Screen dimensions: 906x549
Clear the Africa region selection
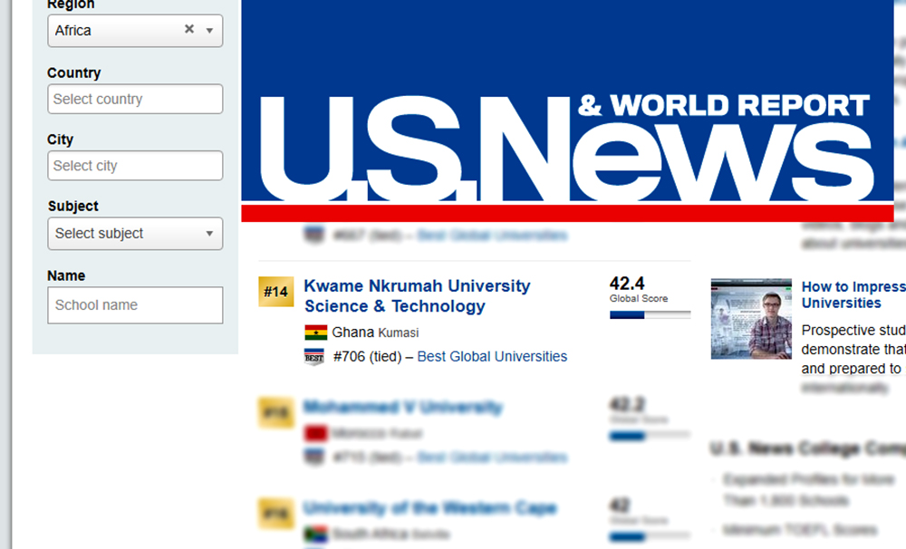click(189, 29)
